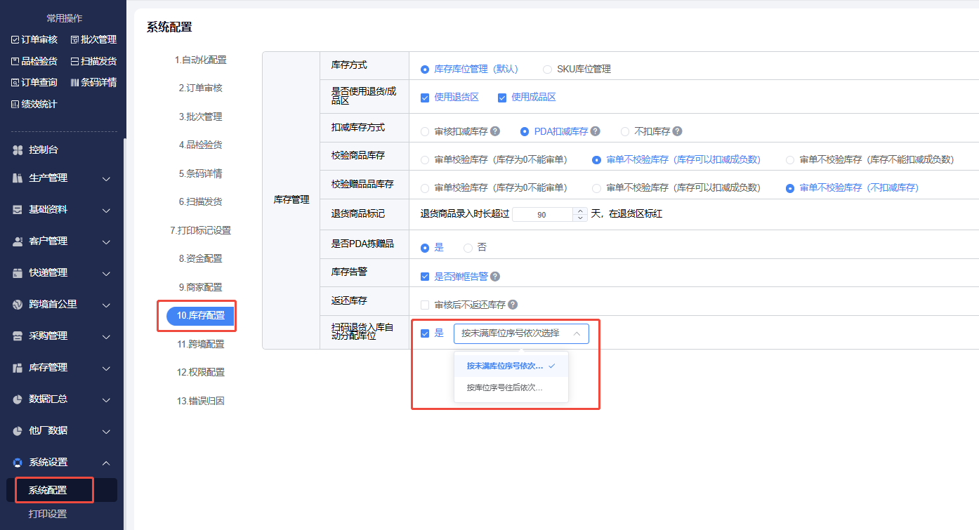Select SKU库位管理 radio option
The height and width of the screenshot is (530, 979).
[x=548, y=69]
